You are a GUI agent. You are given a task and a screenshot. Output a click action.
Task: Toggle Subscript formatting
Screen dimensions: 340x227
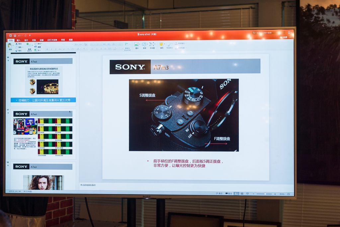(x=68, y=49)
